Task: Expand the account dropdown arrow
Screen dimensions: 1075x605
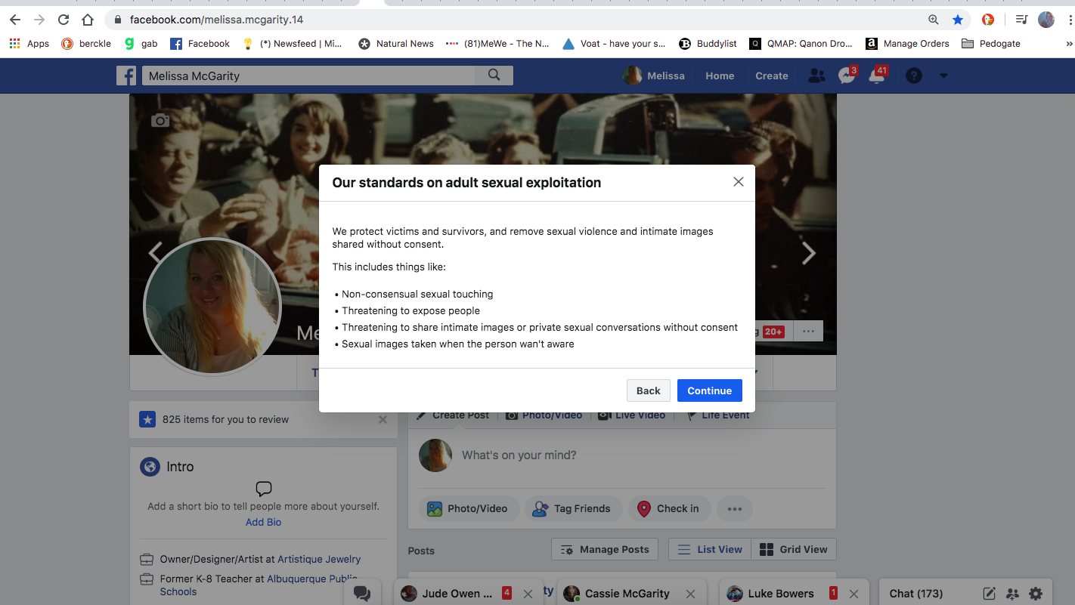Action: click(943, 76)
